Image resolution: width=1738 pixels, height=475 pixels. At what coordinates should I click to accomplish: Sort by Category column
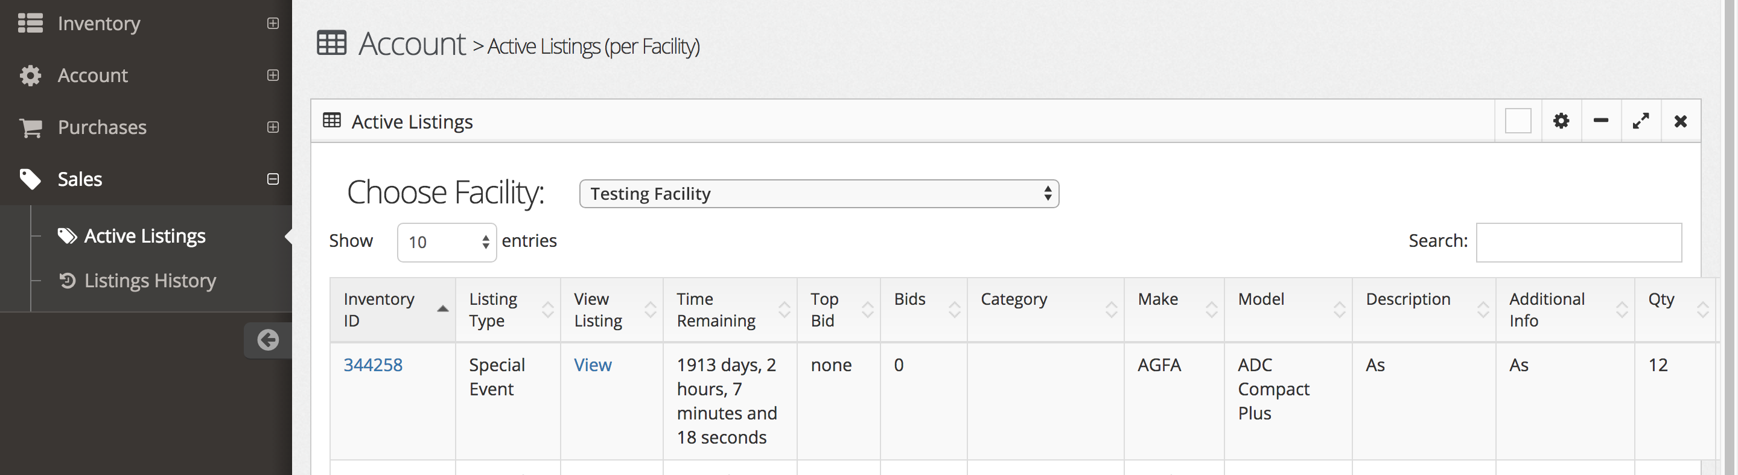pyautogui.click(x=1046, y=310)
